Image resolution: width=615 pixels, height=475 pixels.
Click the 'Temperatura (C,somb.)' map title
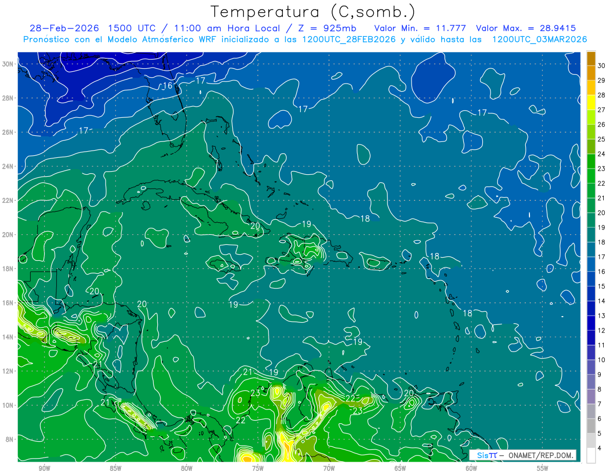pyautogui.click(x=313, y=12)
